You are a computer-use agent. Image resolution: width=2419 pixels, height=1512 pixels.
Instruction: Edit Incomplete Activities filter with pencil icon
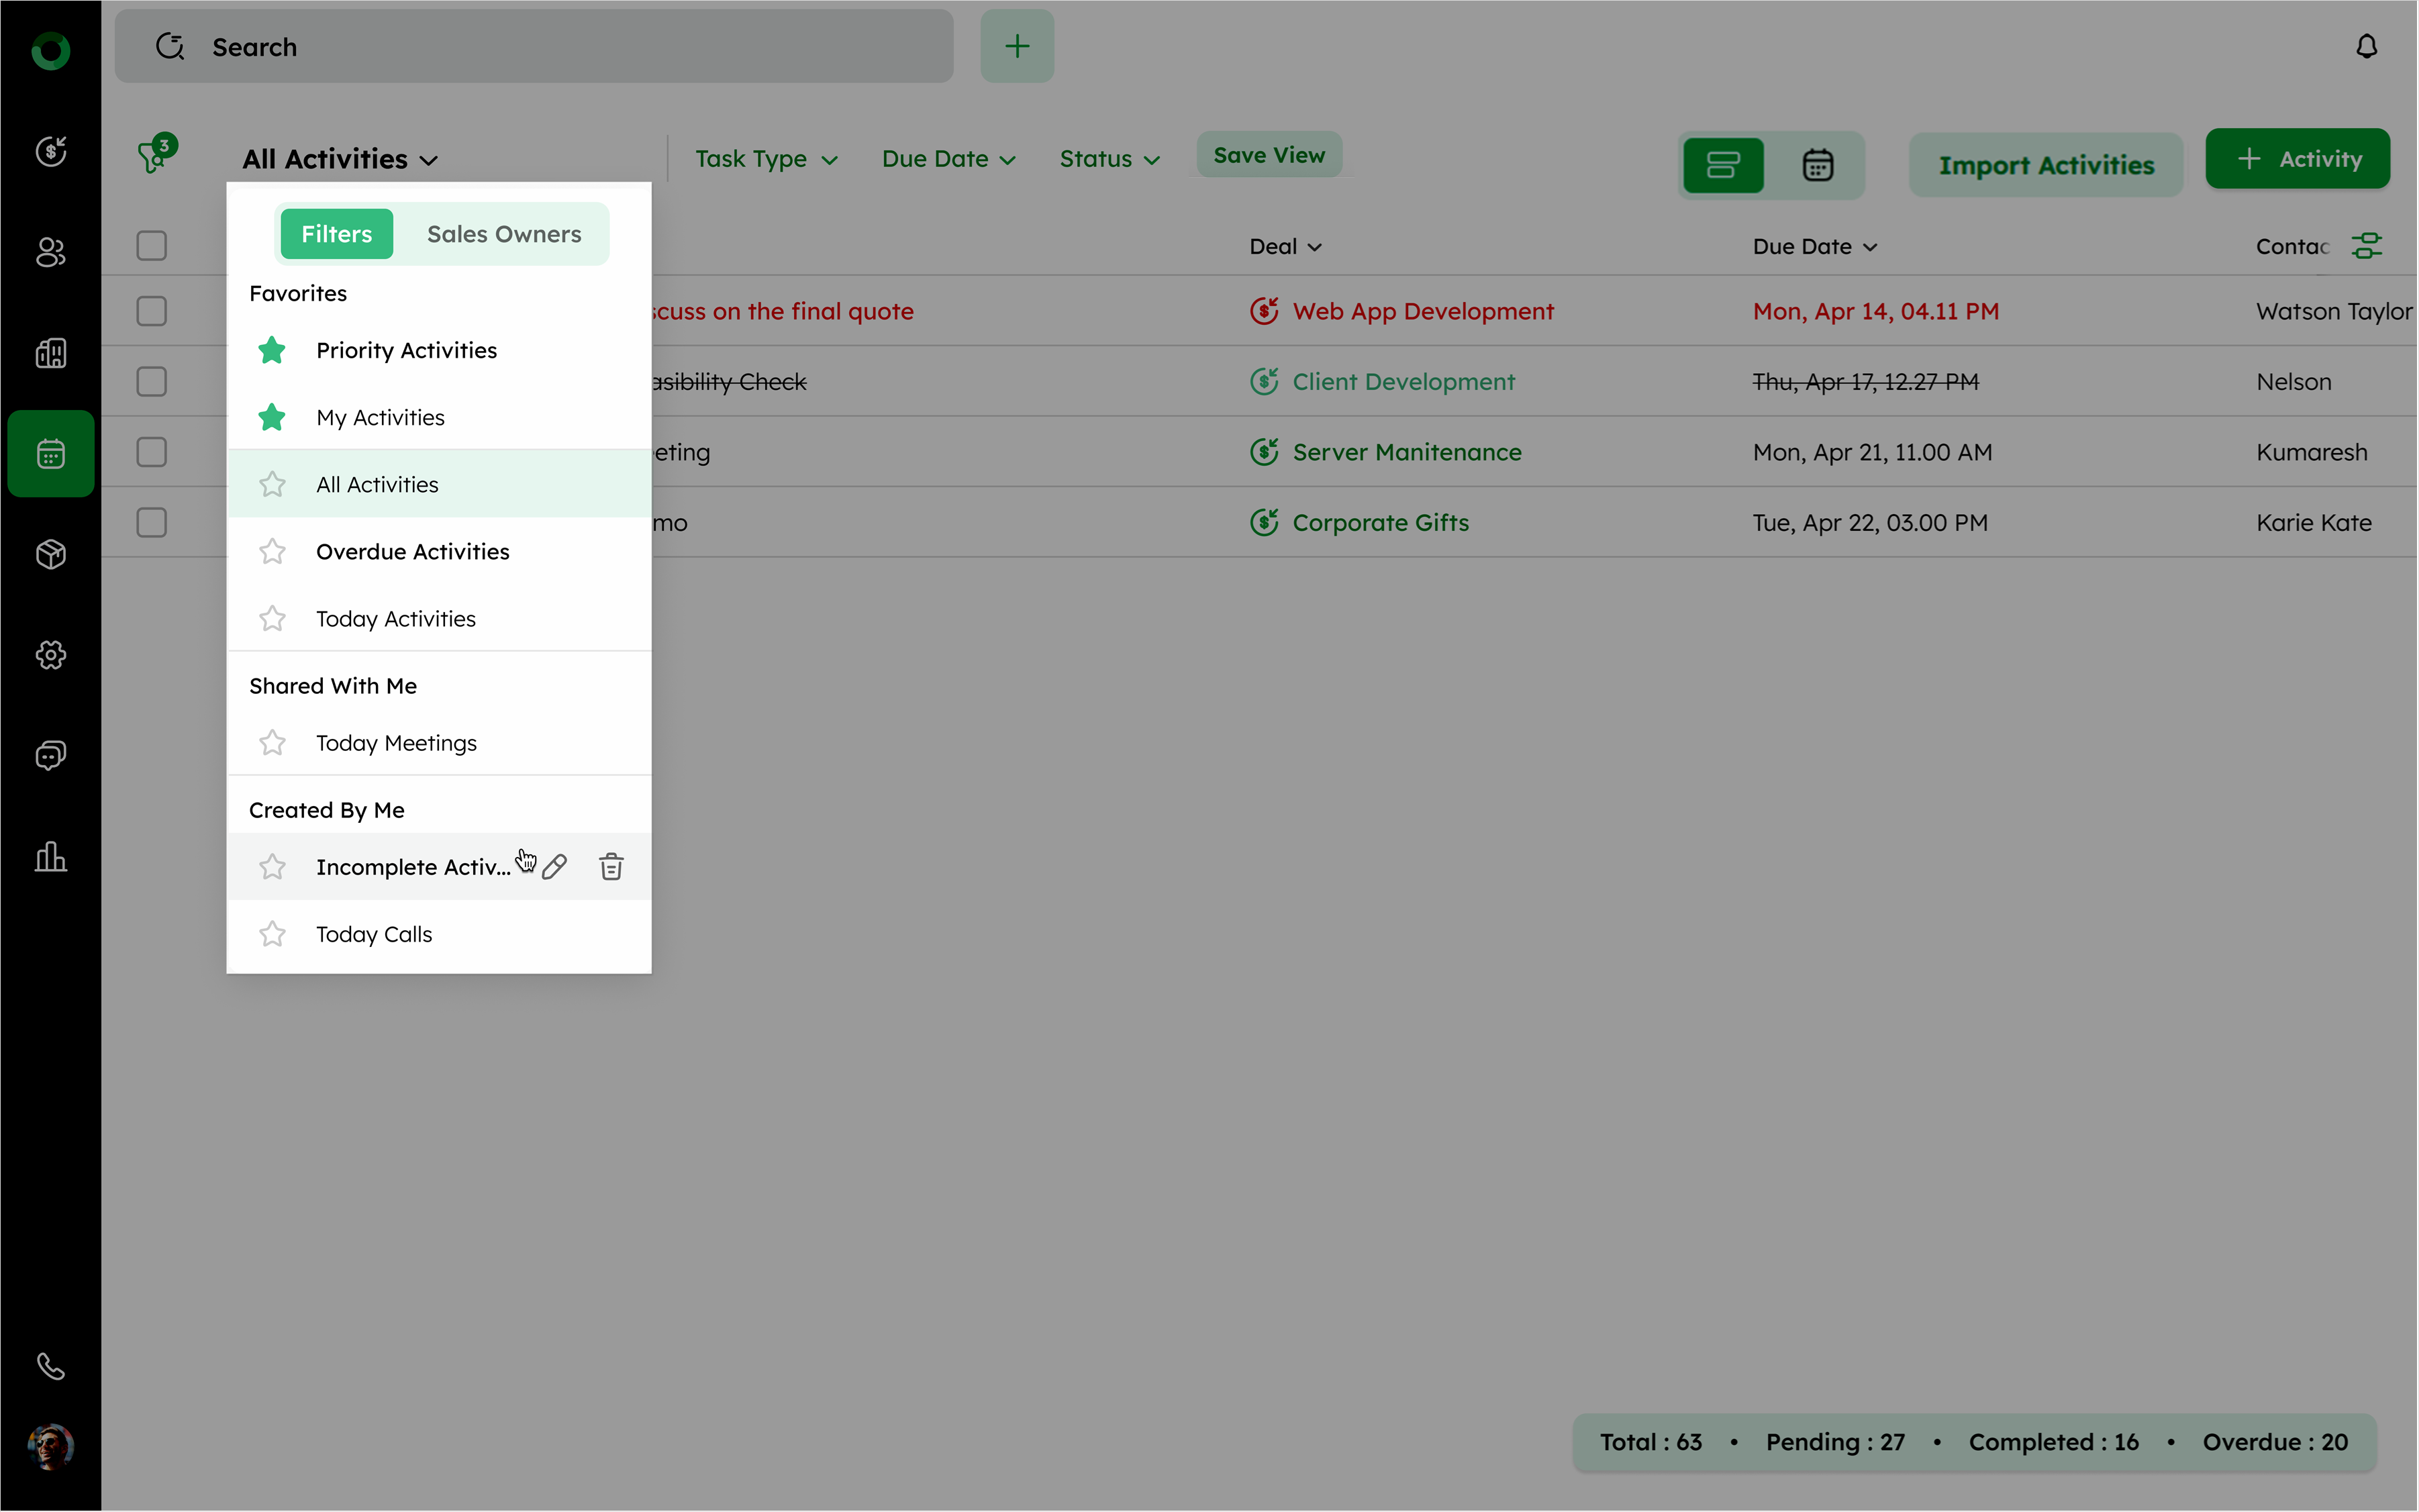(555, 866)
